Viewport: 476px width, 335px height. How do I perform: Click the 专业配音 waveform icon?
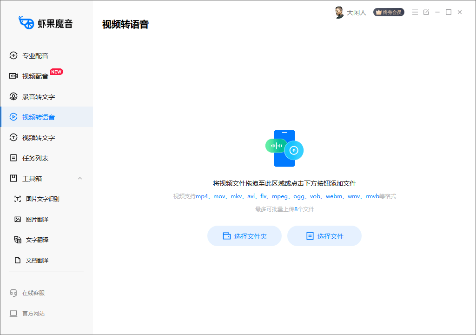tap(13, 55)
